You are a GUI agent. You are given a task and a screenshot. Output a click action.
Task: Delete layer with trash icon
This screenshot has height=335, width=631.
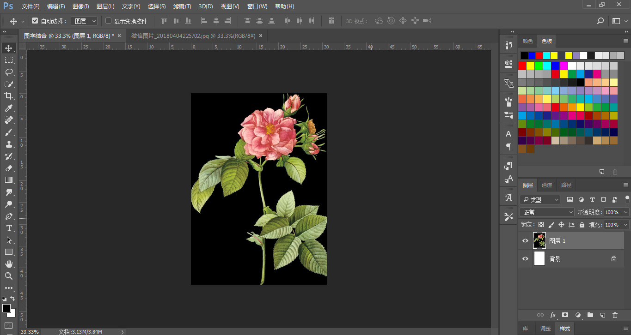[615, 315]
